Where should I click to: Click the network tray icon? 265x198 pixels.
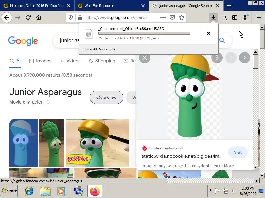(x=226, y=191)
